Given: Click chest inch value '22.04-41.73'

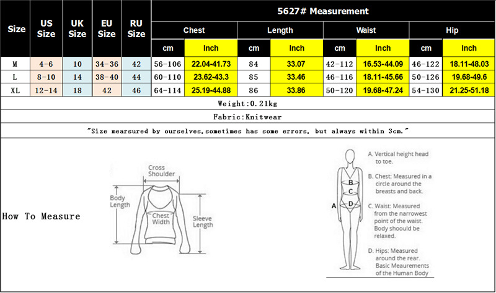Looking at the screenshot, I should pos(211,64).
